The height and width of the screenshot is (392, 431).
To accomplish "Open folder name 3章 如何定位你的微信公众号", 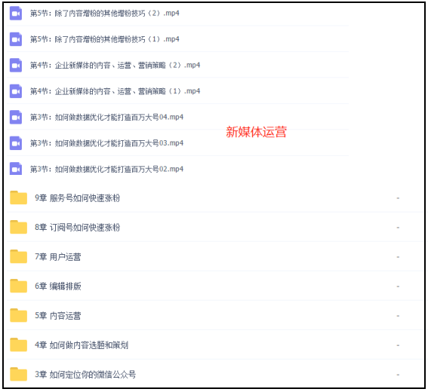I will [85, 375].
